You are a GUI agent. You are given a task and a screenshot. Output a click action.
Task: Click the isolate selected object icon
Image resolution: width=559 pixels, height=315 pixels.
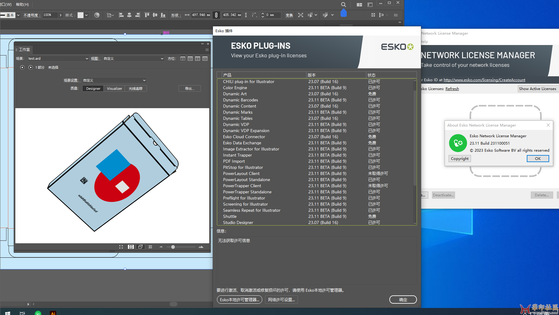tap(301, 15)
